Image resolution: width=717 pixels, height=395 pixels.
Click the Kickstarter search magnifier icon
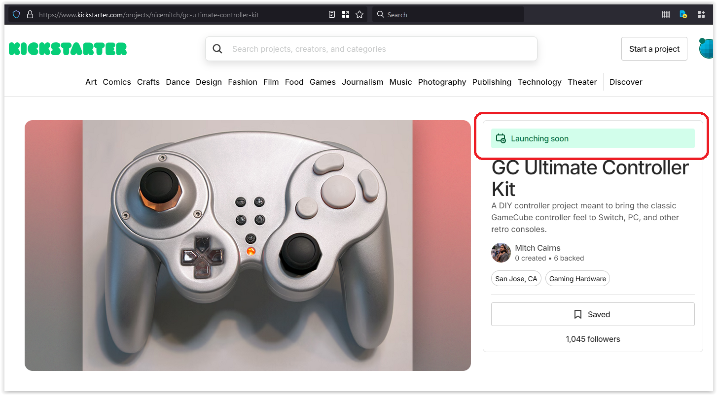click(x=217, y=49)
